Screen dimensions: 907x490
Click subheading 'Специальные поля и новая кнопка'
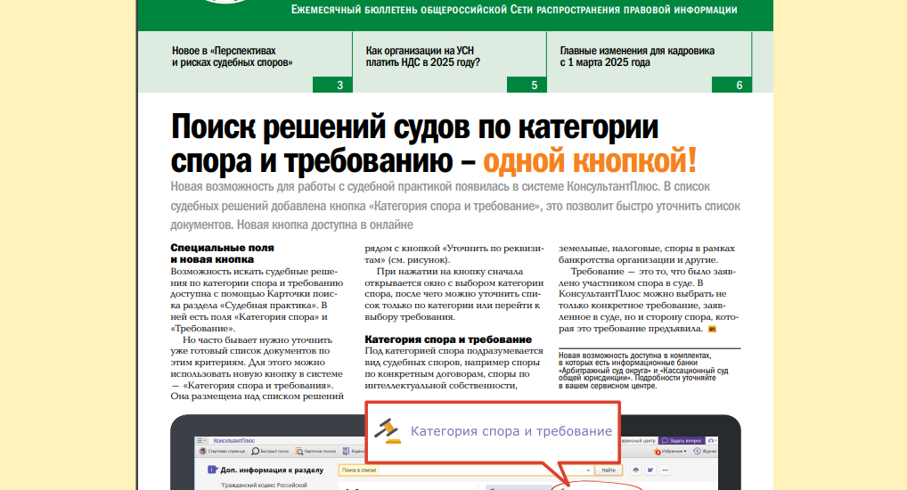coord(222,253)
